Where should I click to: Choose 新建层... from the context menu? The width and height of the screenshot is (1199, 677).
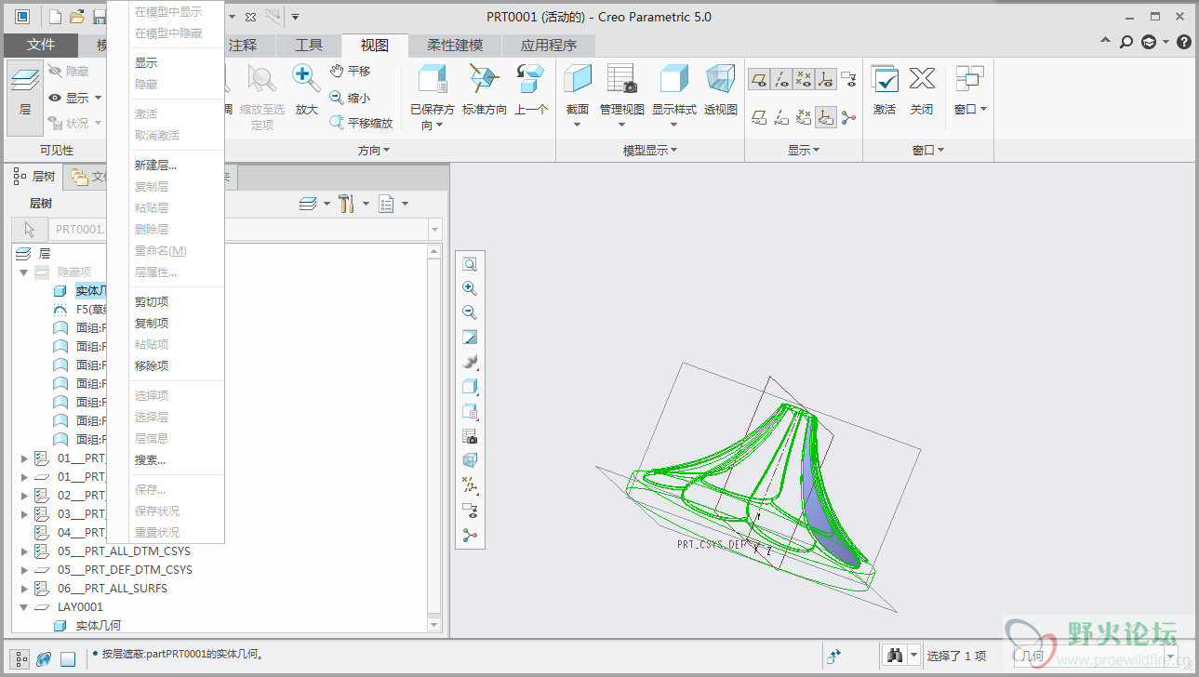[x=155, y=165]
